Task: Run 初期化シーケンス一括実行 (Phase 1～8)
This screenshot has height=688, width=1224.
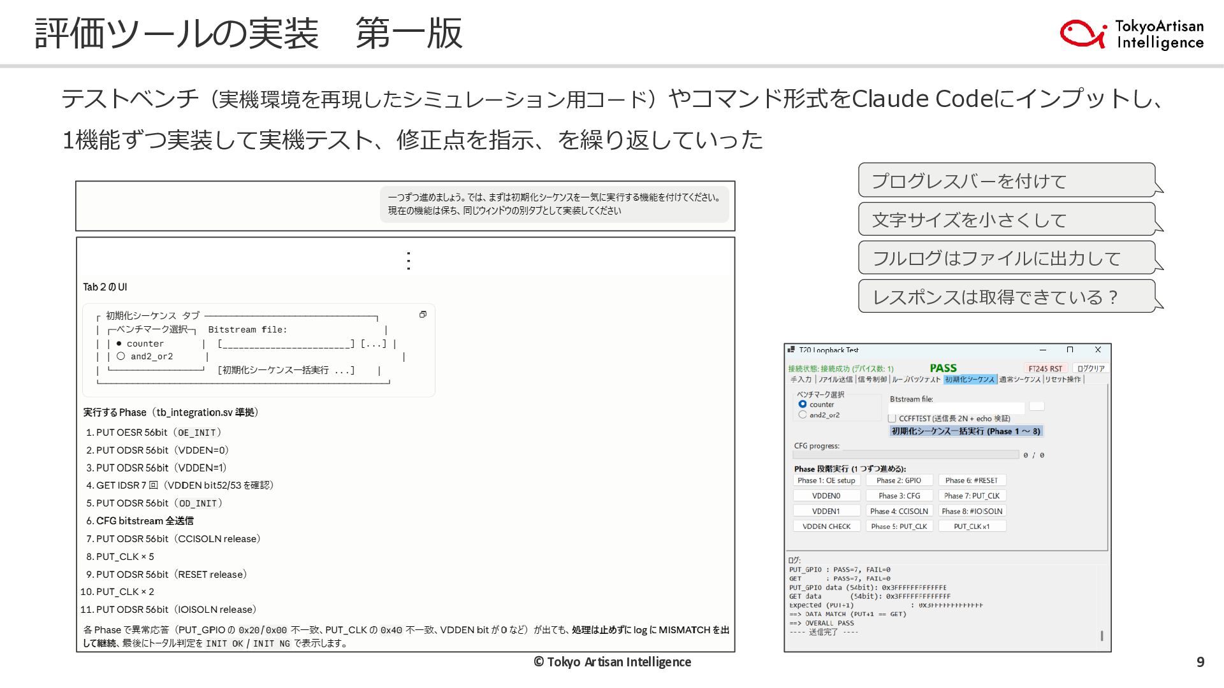Action: [966, 431]
